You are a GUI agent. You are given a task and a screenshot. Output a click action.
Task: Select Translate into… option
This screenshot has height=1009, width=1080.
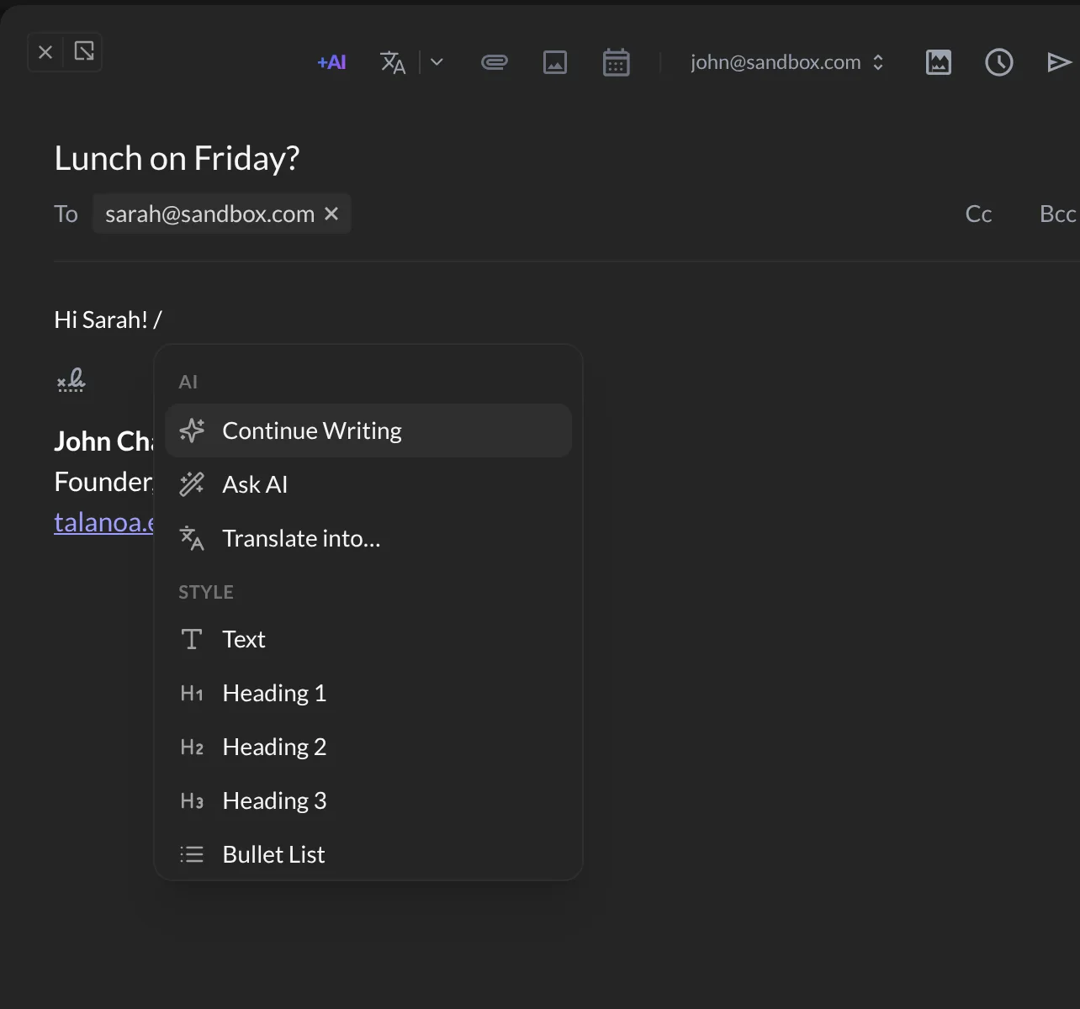tap(368, 538)
